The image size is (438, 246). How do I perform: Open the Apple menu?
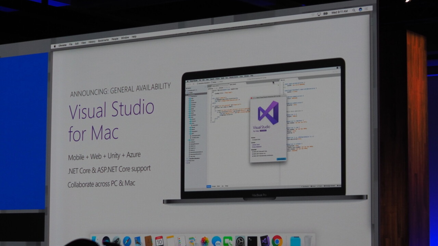pyautogui.click(x=54, y=46)
